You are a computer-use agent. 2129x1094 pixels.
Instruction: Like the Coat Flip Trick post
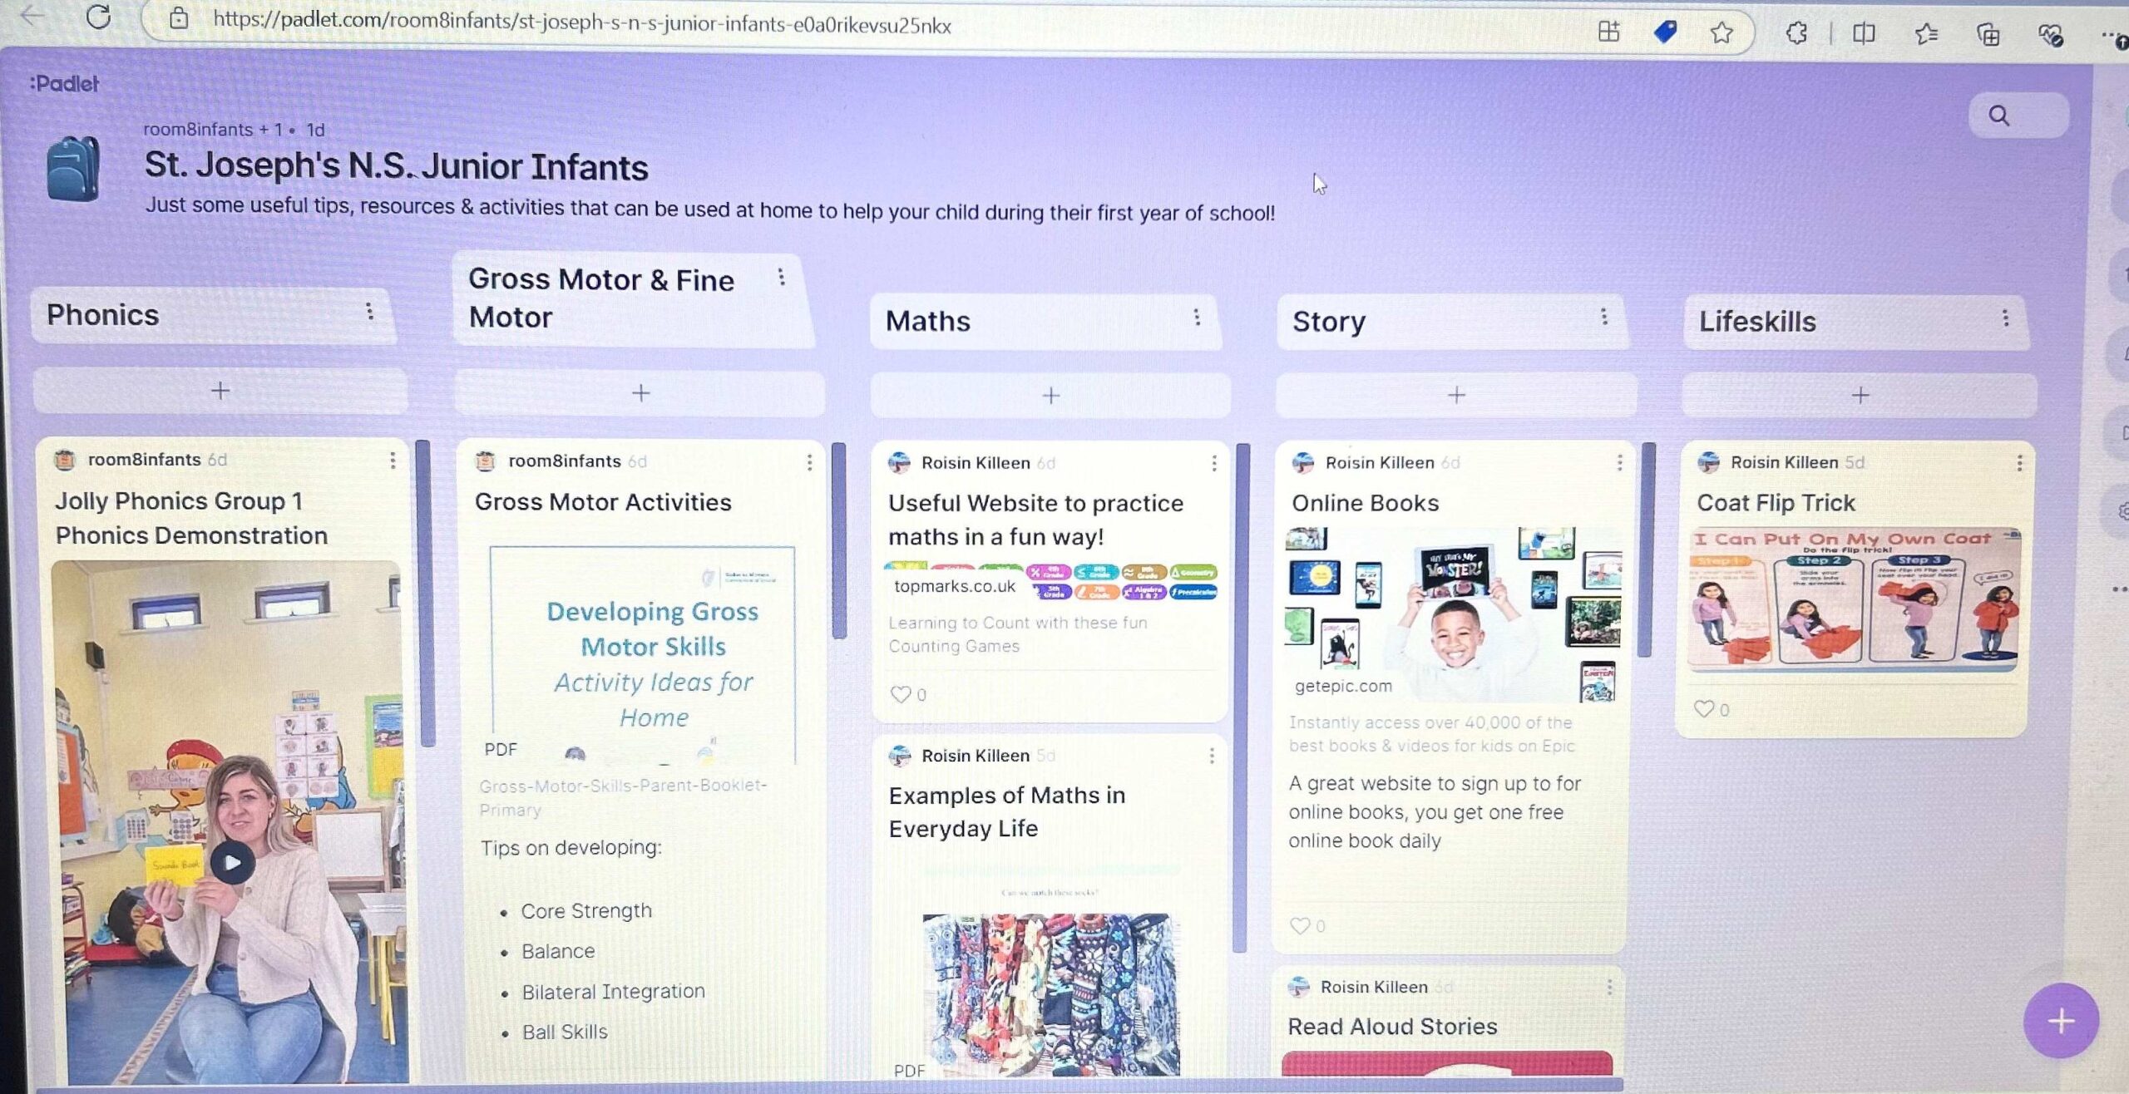tap(1703, 709)
